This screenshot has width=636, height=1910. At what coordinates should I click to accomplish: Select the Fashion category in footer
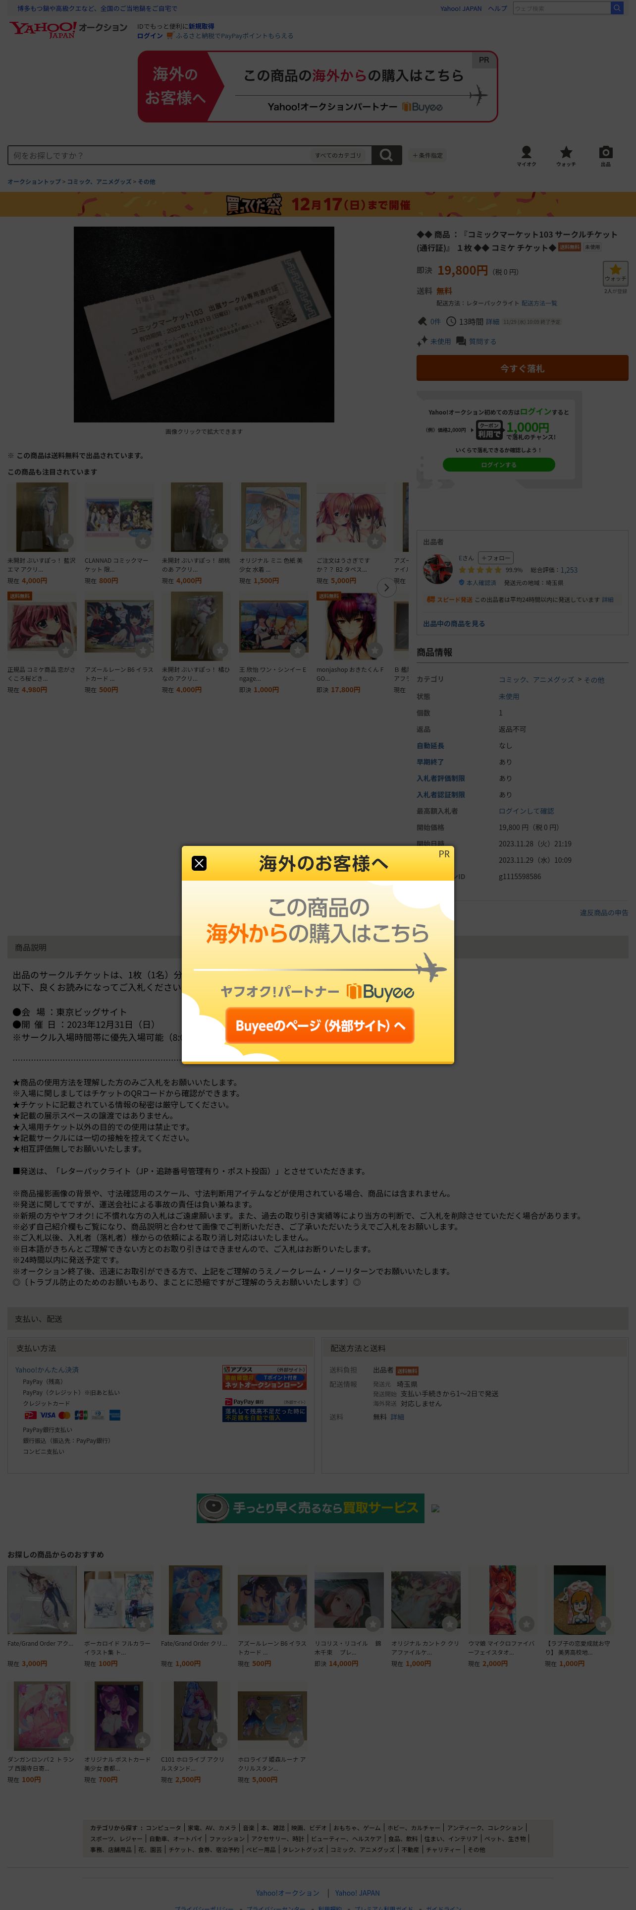tap(226, 1839)
